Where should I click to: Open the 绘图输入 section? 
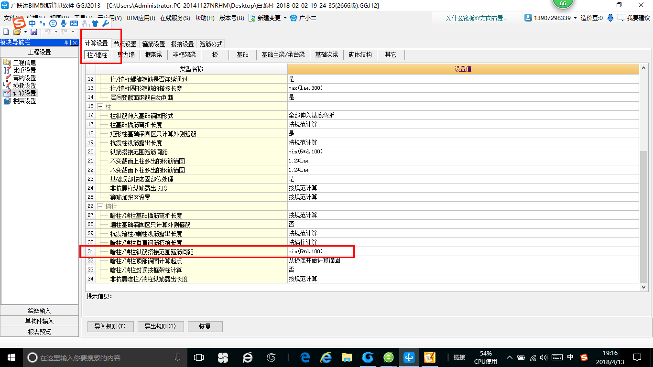click(x=40, y=311)
